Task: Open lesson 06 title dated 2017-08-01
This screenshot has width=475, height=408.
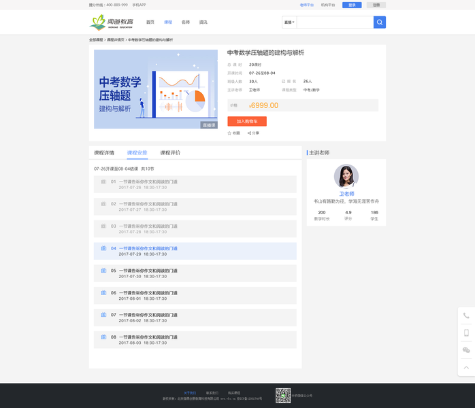Action: pos(148,292)
